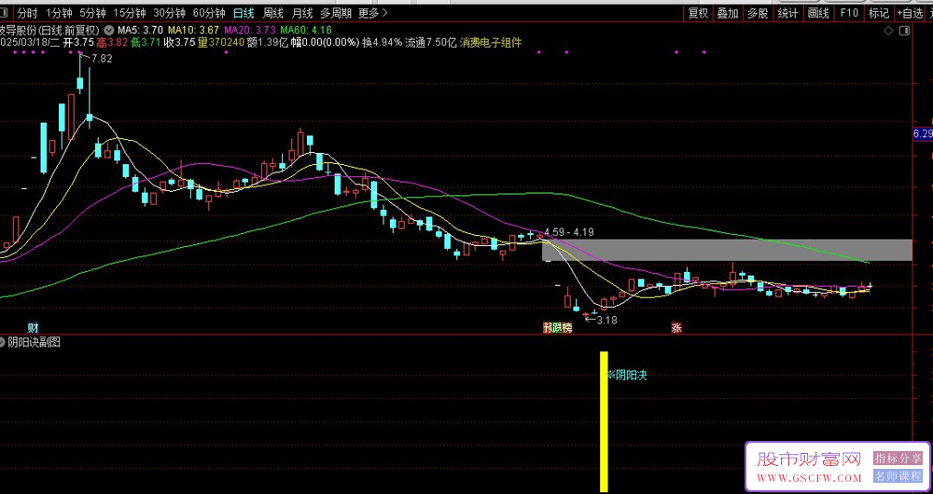933x494 pixels.
Task: Switch to the 1分钟 period tab
Action: point(59,12)
